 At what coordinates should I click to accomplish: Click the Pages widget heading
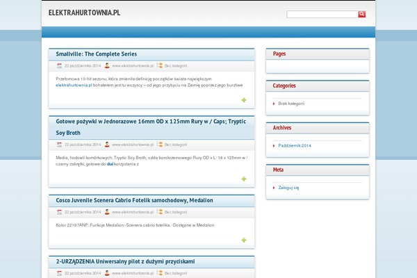pos(279,54)
